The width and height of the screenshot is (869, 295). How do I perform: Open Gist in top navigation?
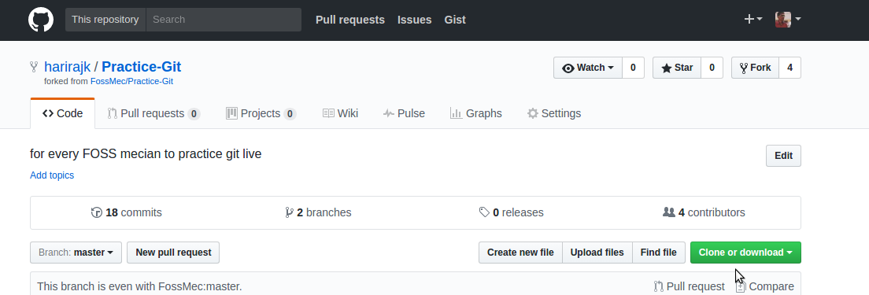point(455,20)
